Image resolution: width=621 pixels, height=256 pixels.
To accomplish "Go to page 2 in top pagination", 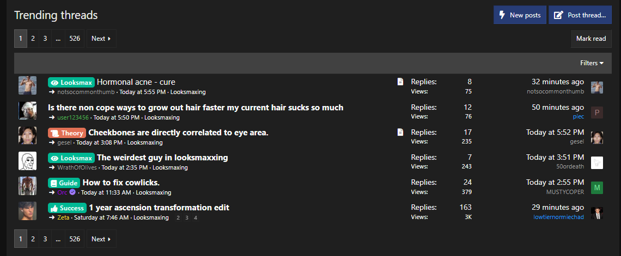I will tap(33, 39).
